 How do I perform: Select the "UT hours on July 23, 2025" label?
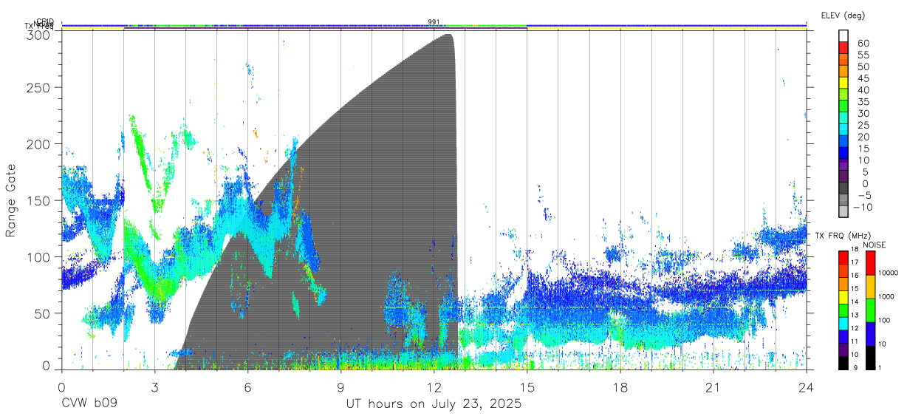pyautogui.click(x=434, y=404)
